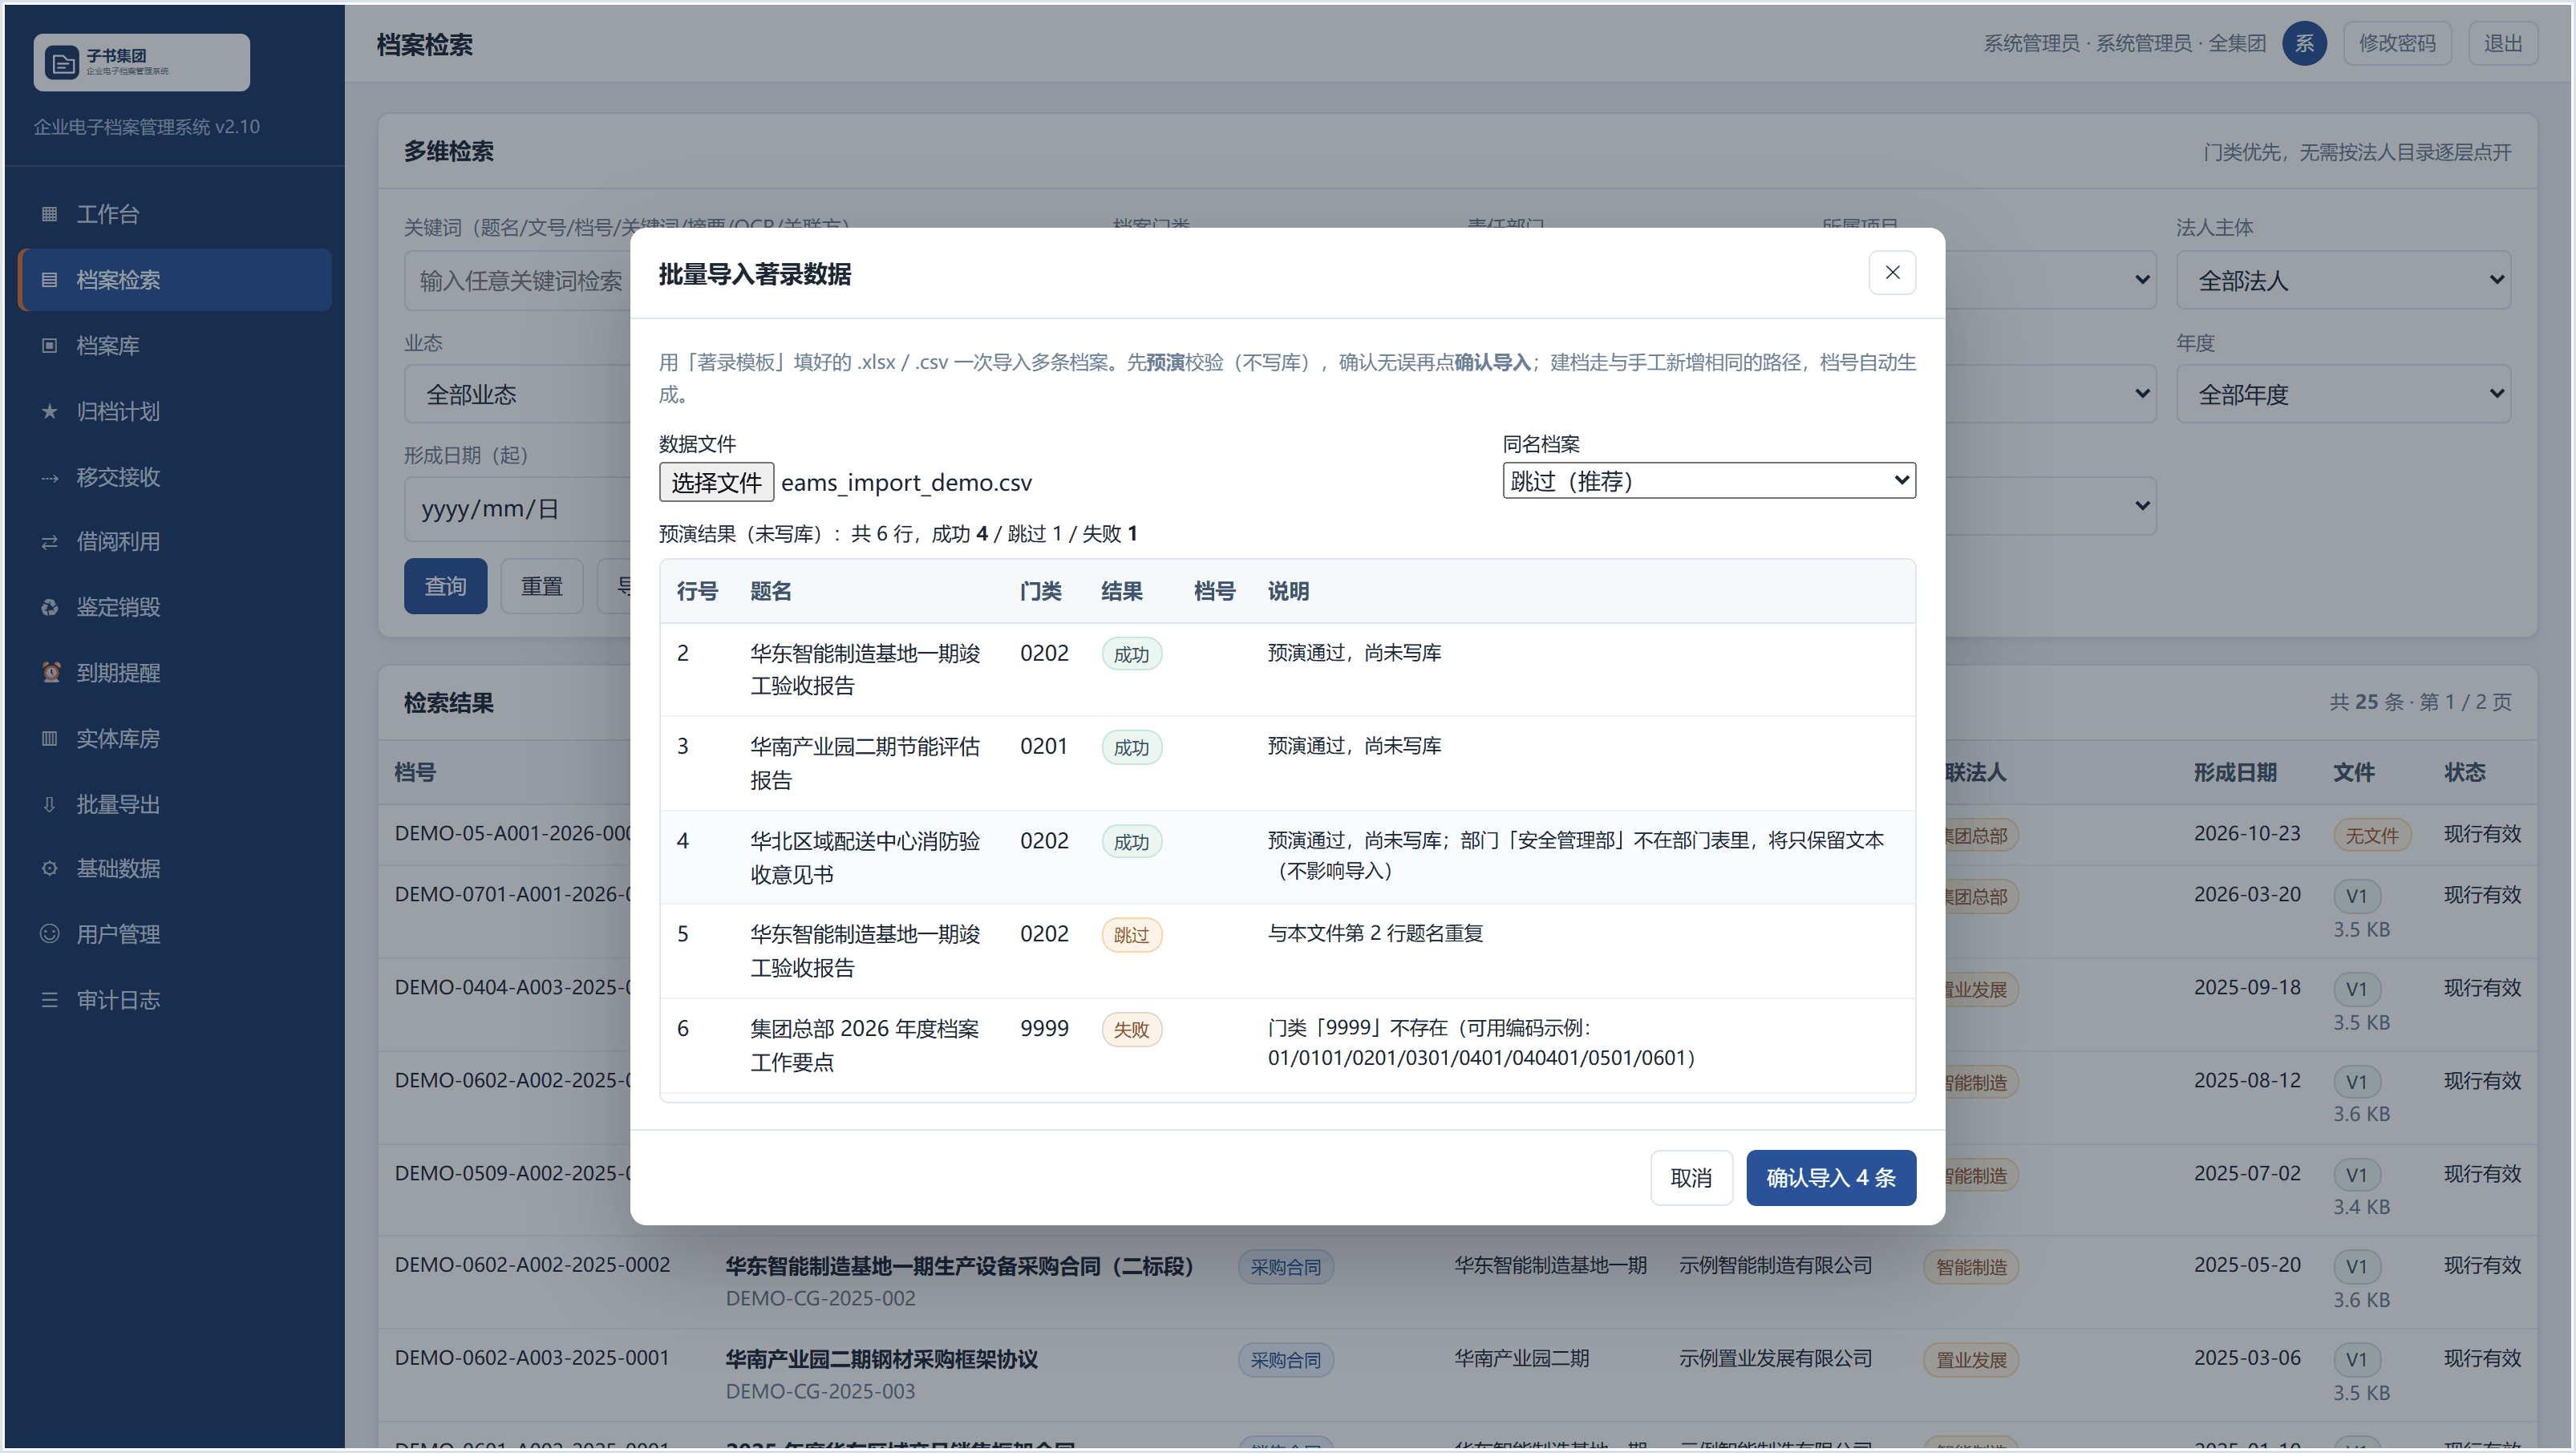
Task: Click title 华南产业园二期节能评估报告 in row 3
Action: pyautogui.click(x=865, y=763)
